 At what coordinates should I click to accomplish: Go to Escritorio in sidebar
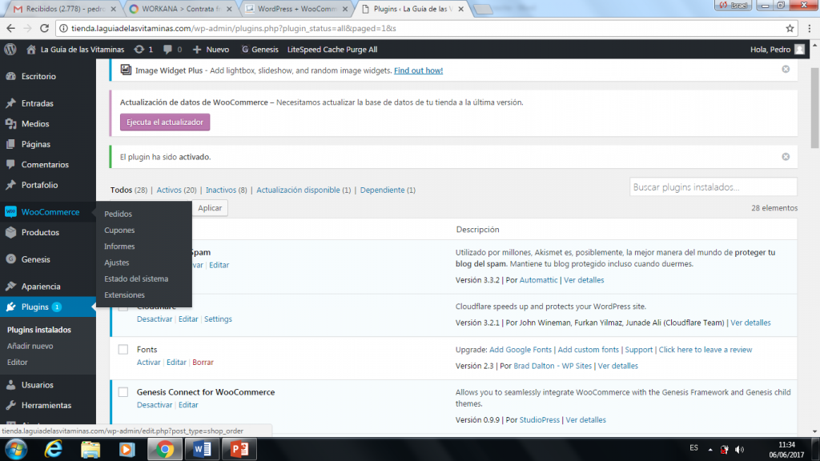click(x=38, y=76)
